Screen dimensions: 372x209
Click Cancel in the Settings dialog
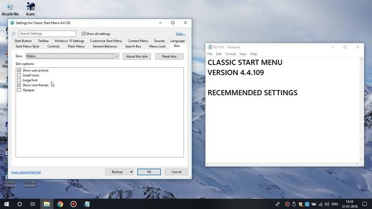[176, 172]
